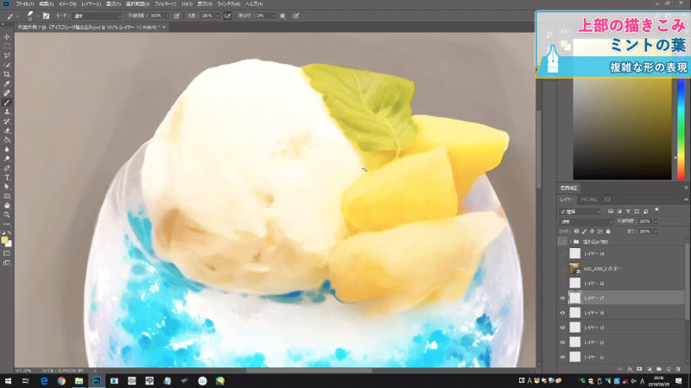
Task: Expand the layer group folder
Action: [x=571, y=242]
